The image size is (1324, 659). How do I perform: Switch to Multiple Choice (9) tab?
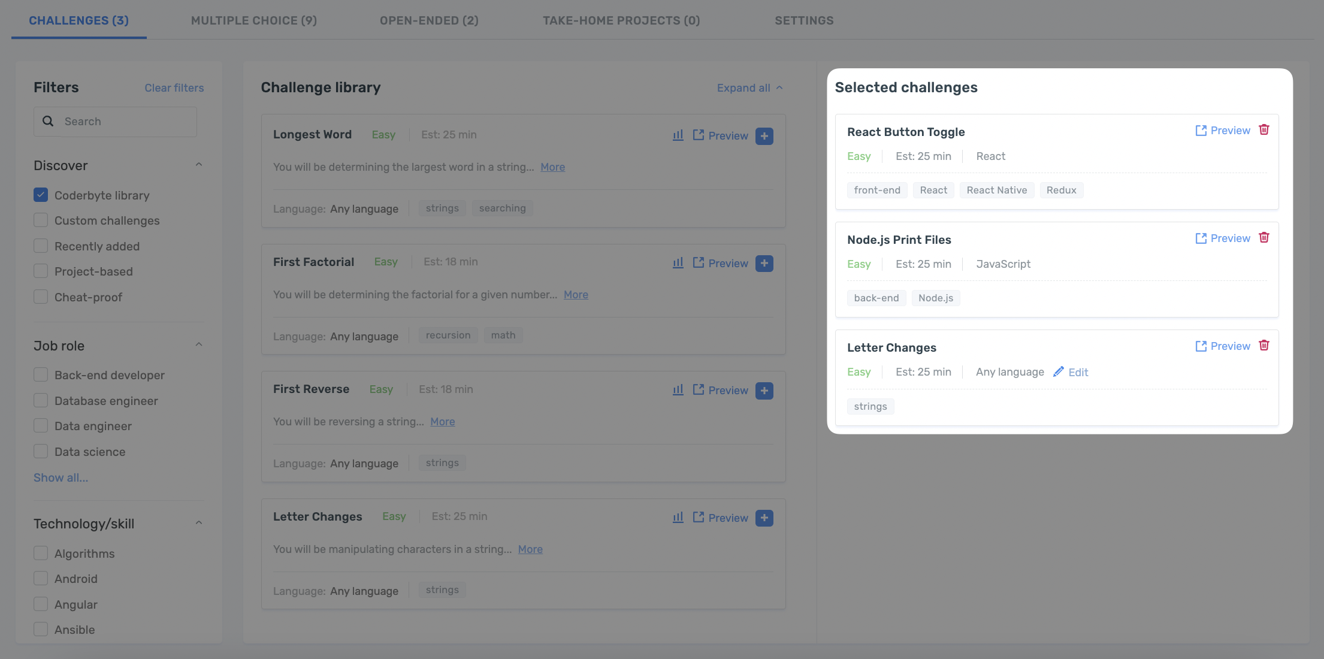click(x=253, y=20)
